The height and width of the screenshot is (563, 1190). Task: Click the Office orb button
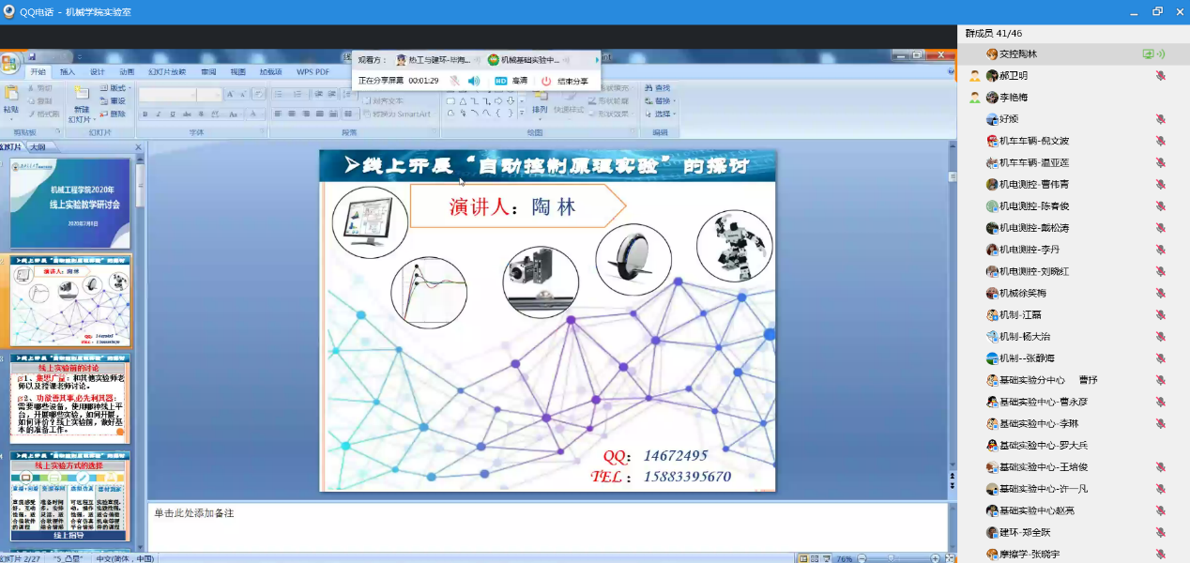point(9,64)
